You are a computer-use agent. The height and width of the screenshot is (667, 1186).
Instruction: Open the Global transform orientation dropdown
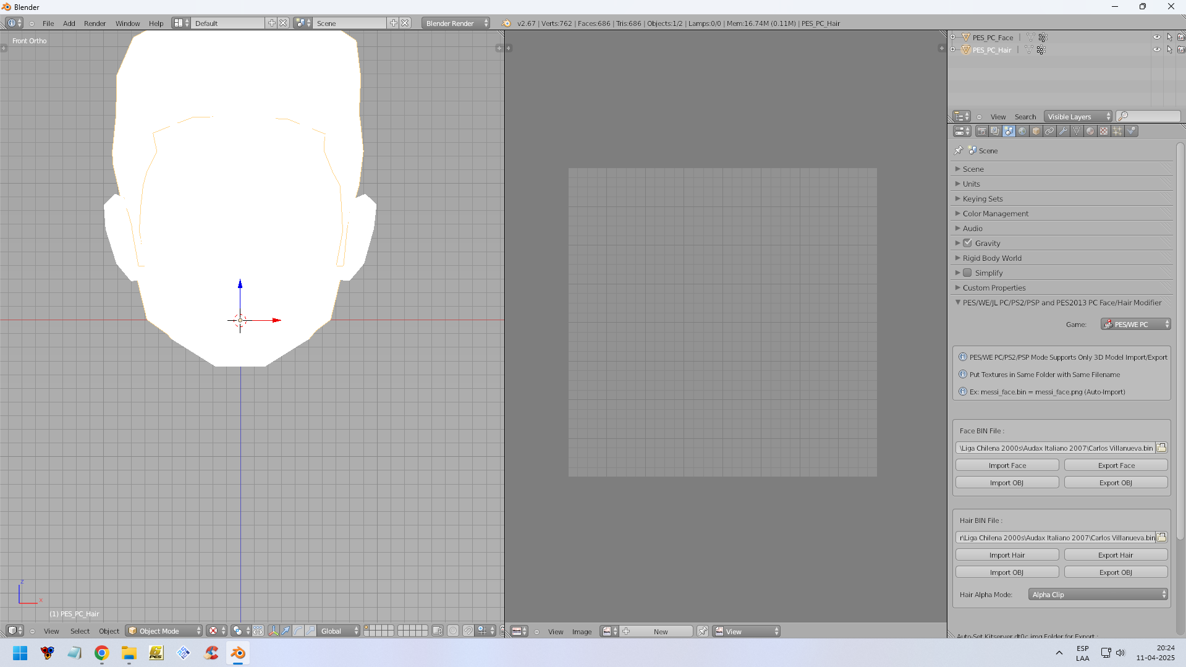(339, 631)
